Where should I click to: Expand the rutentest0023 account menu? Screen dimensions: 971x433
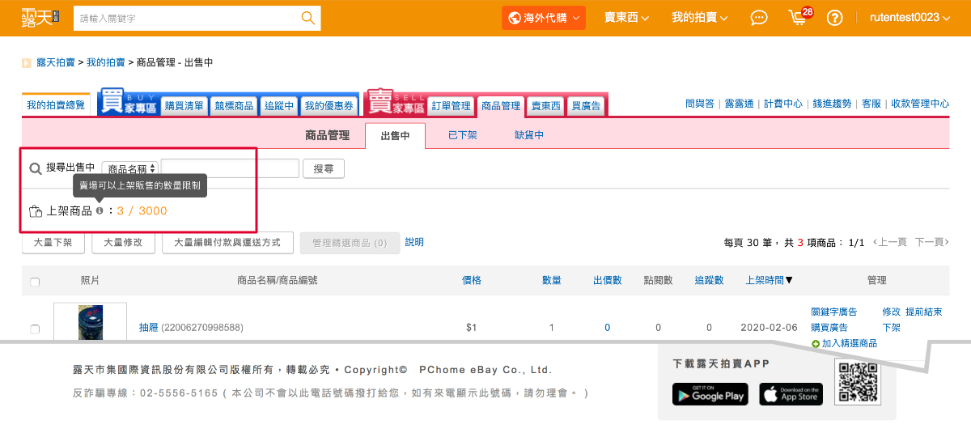click(910, 18)
